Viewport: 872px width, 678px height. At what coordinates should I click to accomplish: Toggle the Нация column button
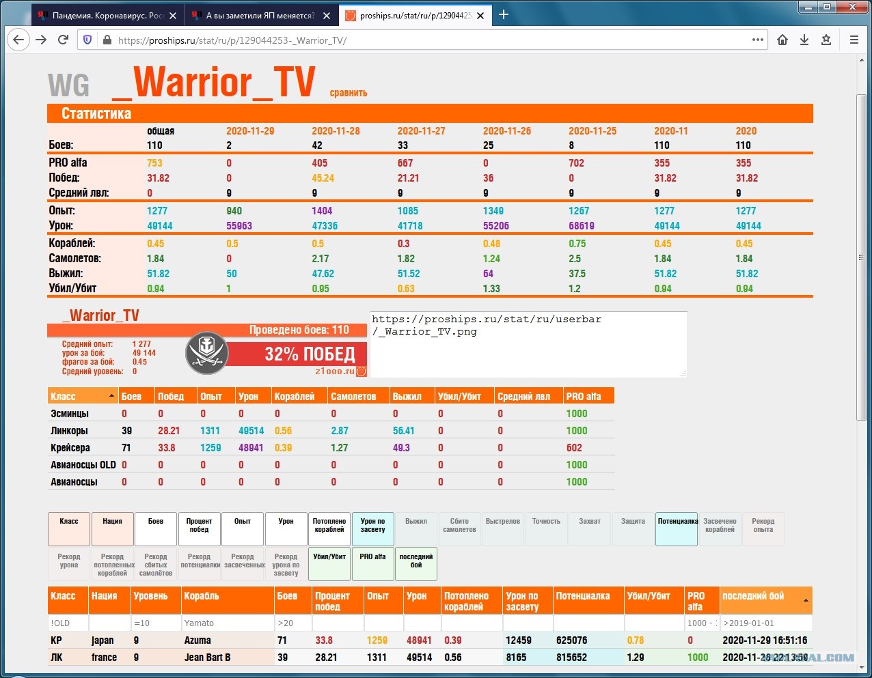112,529
